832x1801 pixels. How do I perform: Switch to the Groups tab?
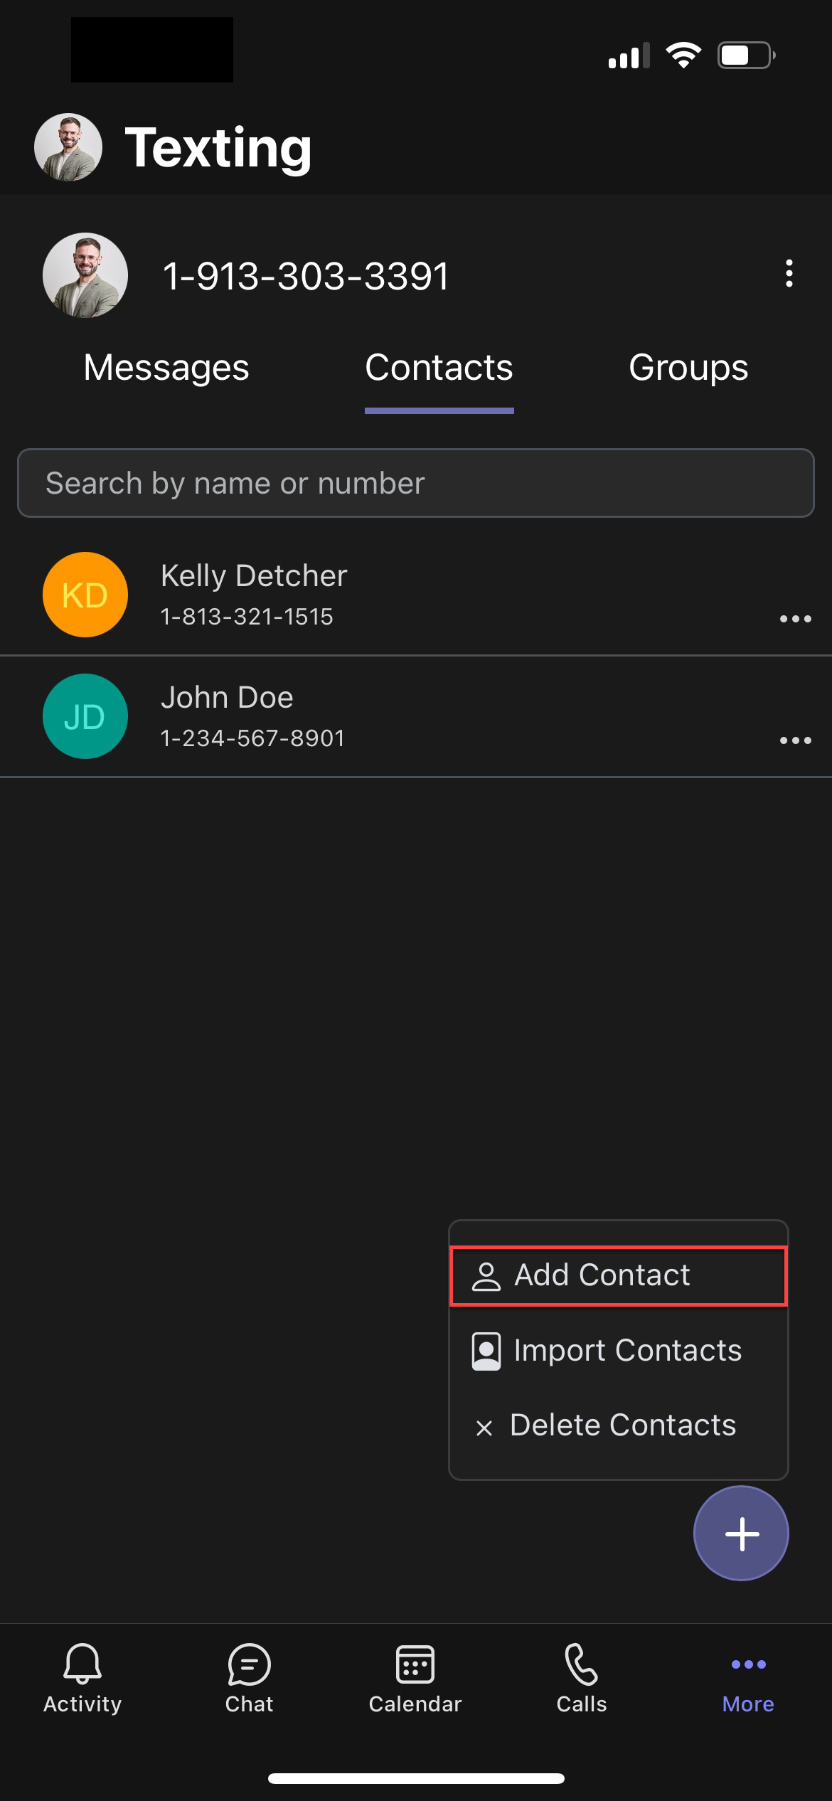tap(688, 368)
